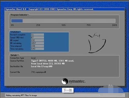The height and width of the screenshot is (98, 129).
Task: Click the 100% progress marker label
Action: click(114, 25)
